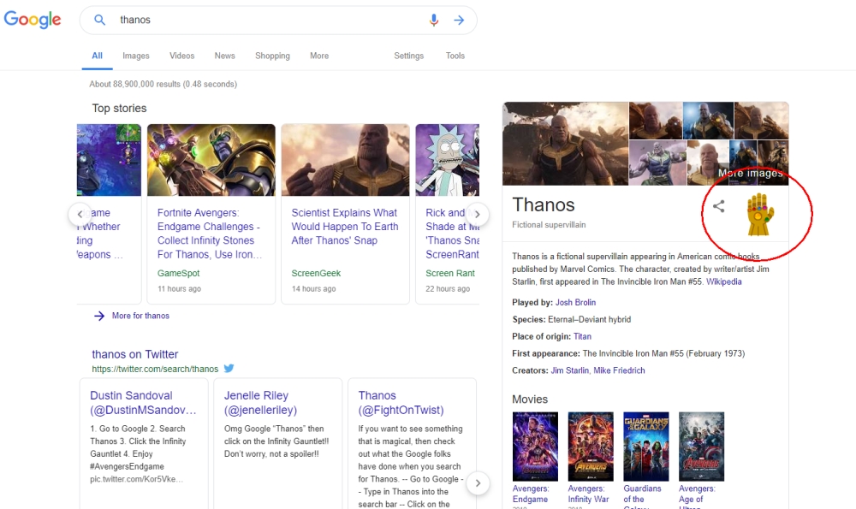Image resolution: width=856 pixels, height=509 pixels.
Task: Click the blue search arrow button
Action: (x=459, y=20)
